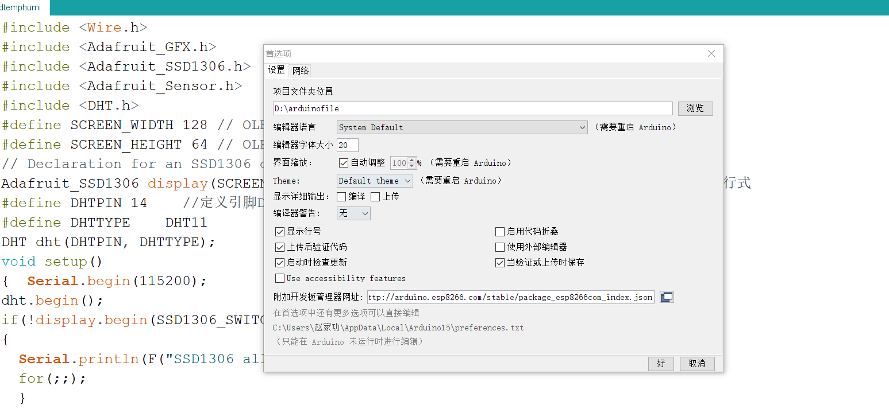The height and width of the screenshot is (409, 889).
Task: Toggle the 自动调整 interface scale checkbox
Action: pos(344,163)
